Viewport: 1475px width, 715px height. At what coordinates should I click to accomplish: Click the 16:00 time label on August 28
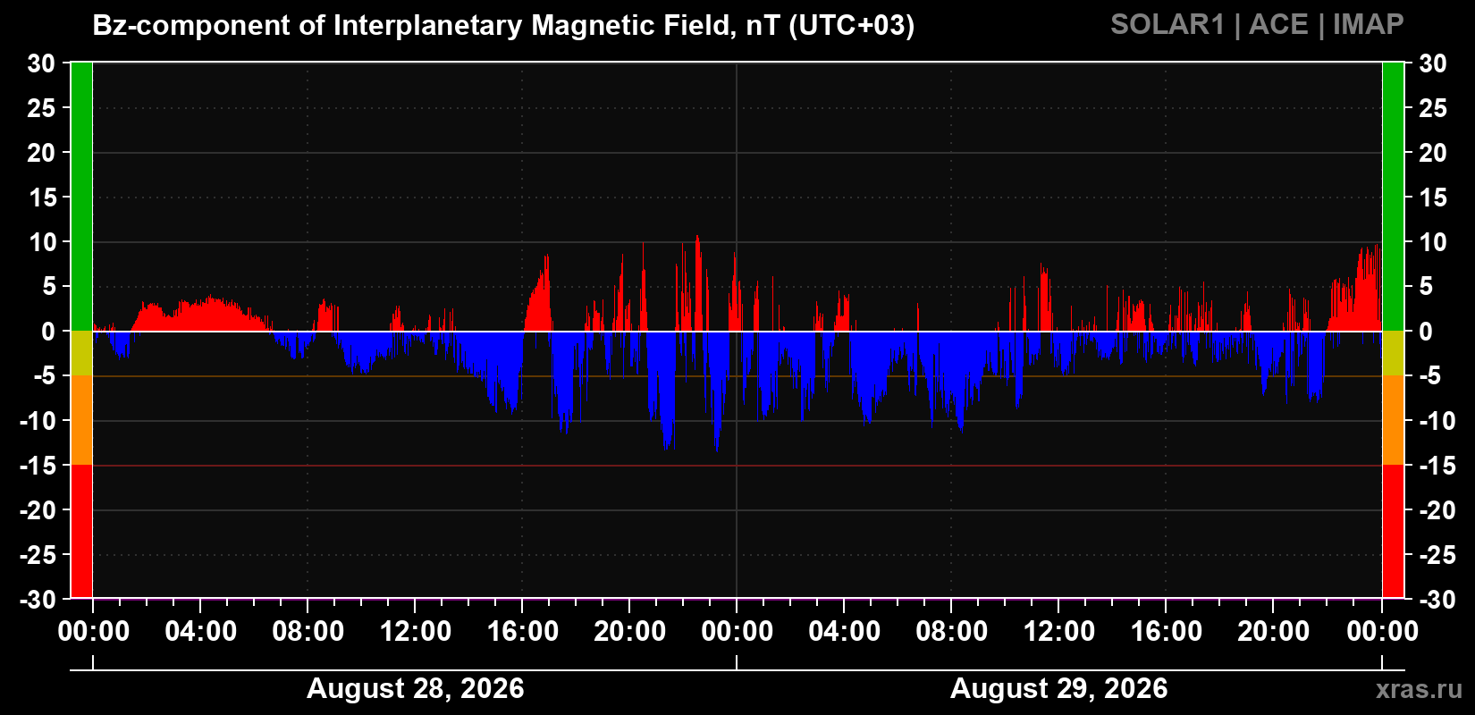[x=523, y=632]
